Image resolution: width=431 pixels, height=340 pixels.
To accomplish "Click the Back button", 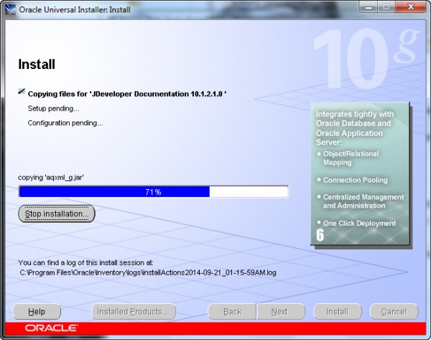I will (x=232, y=312).
